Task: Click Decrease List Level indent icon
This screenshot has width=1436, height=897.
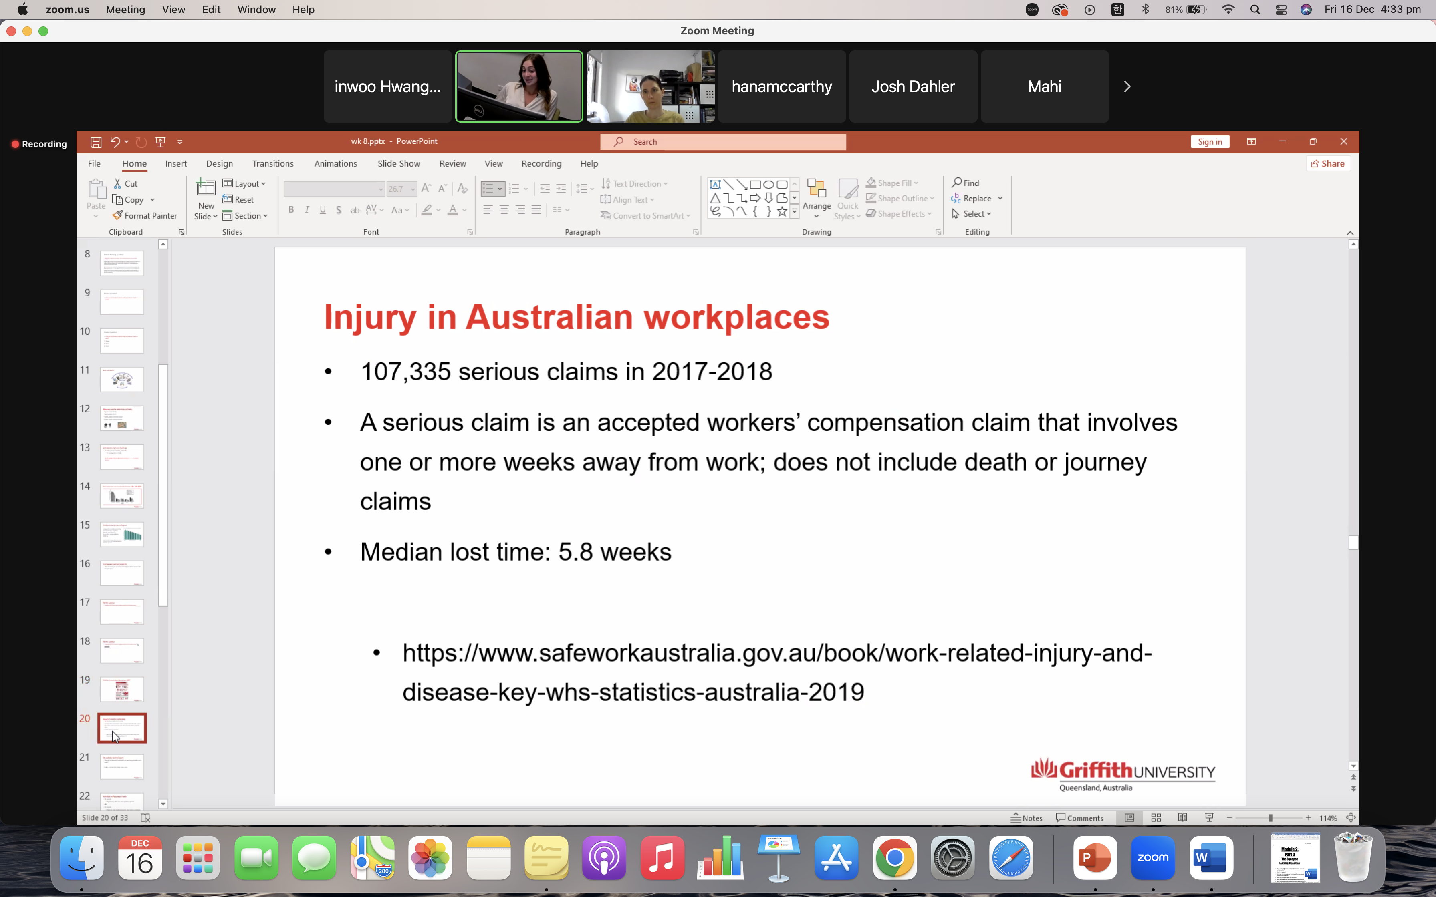Action: click(545, 189)
